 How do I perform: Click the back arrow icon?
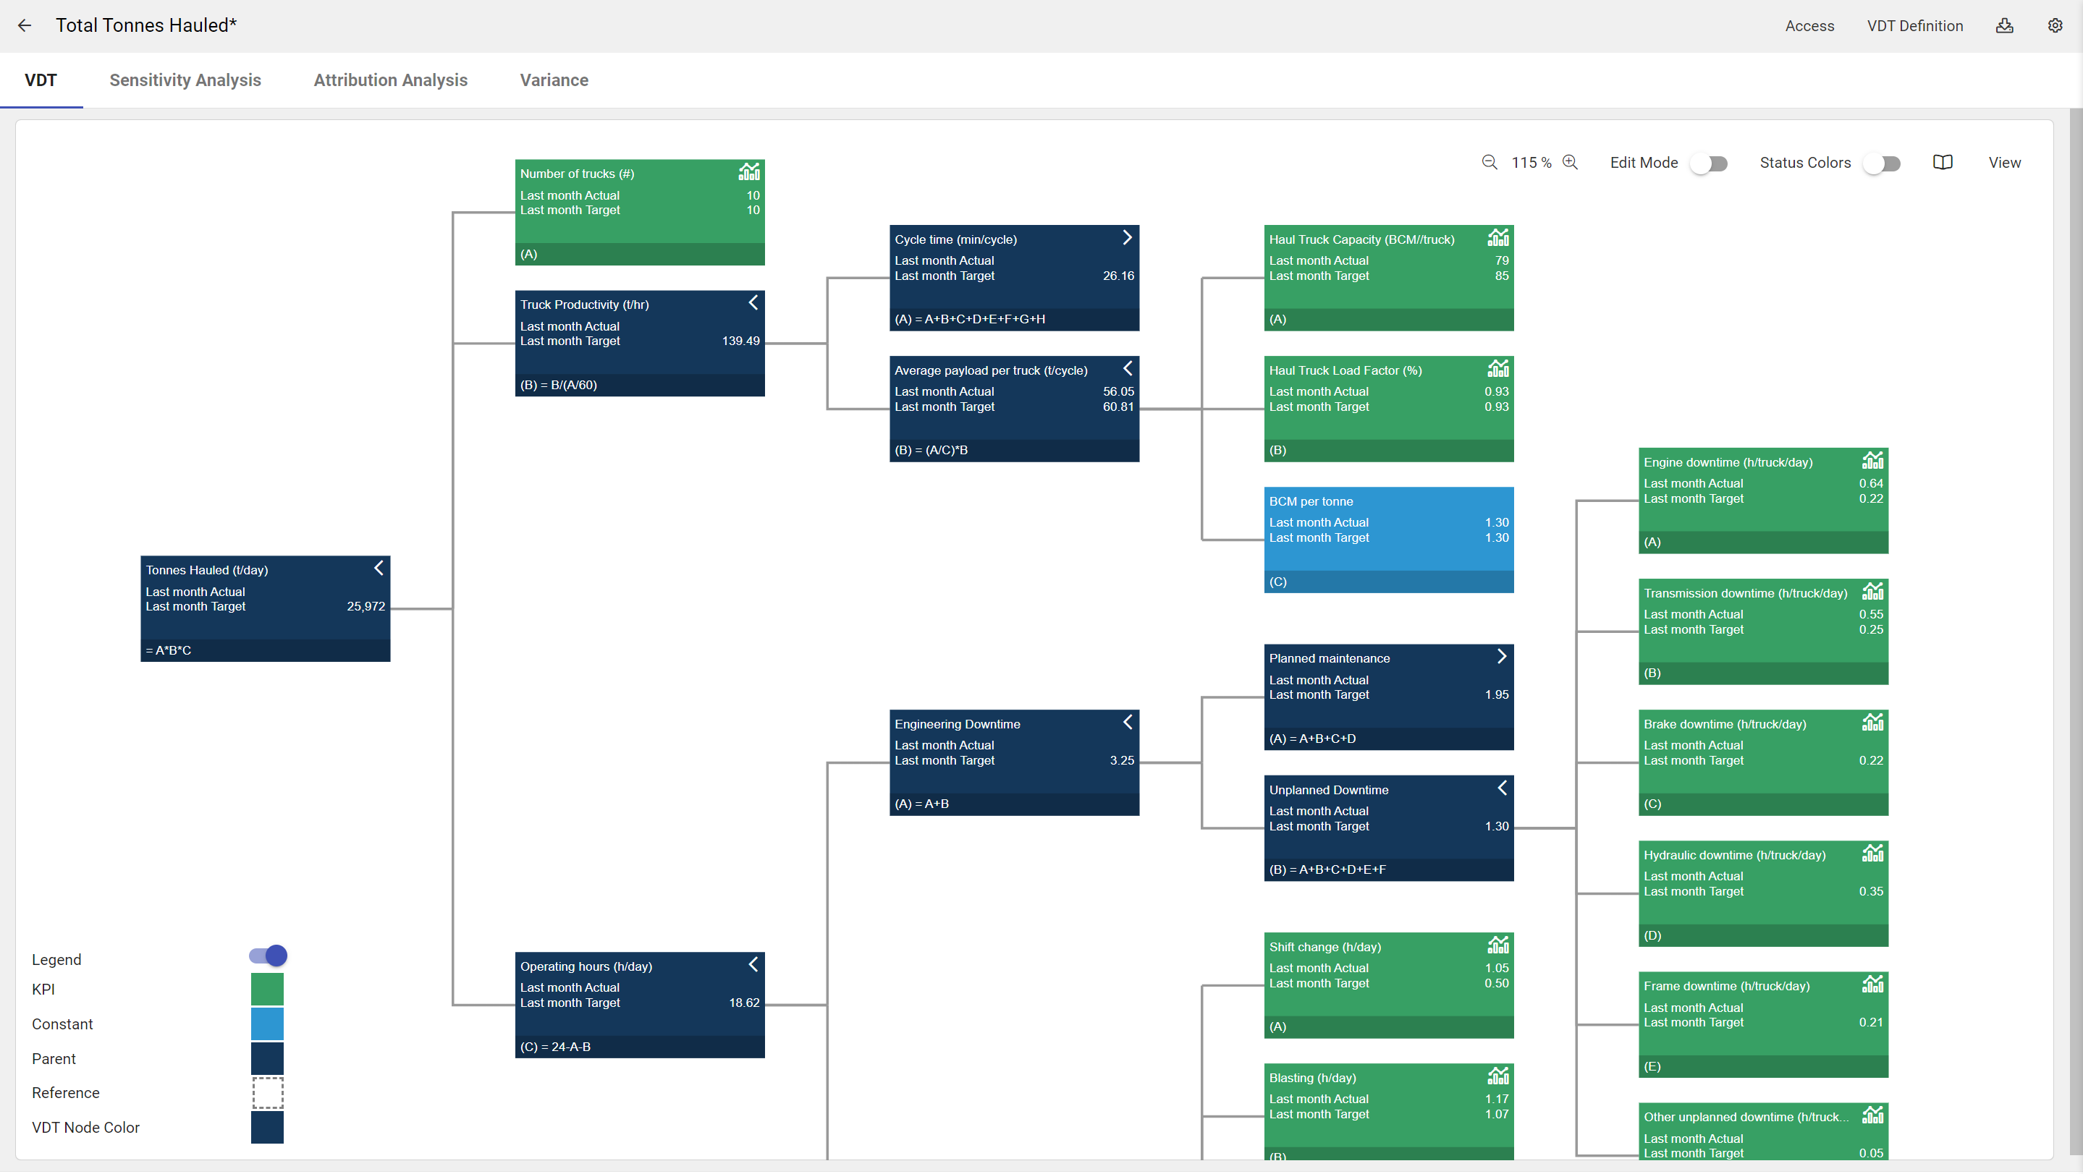(25, 26)
